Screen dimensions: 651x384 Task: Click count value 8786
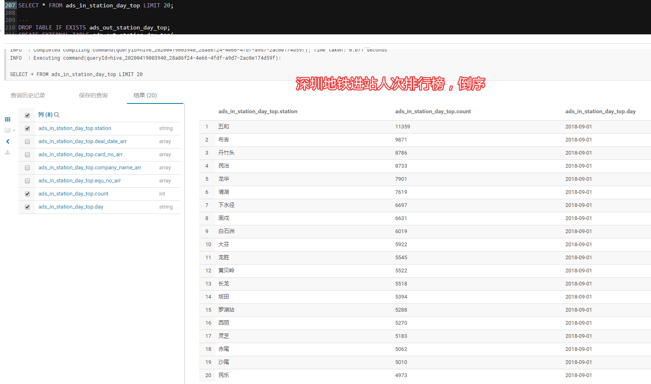401,153
